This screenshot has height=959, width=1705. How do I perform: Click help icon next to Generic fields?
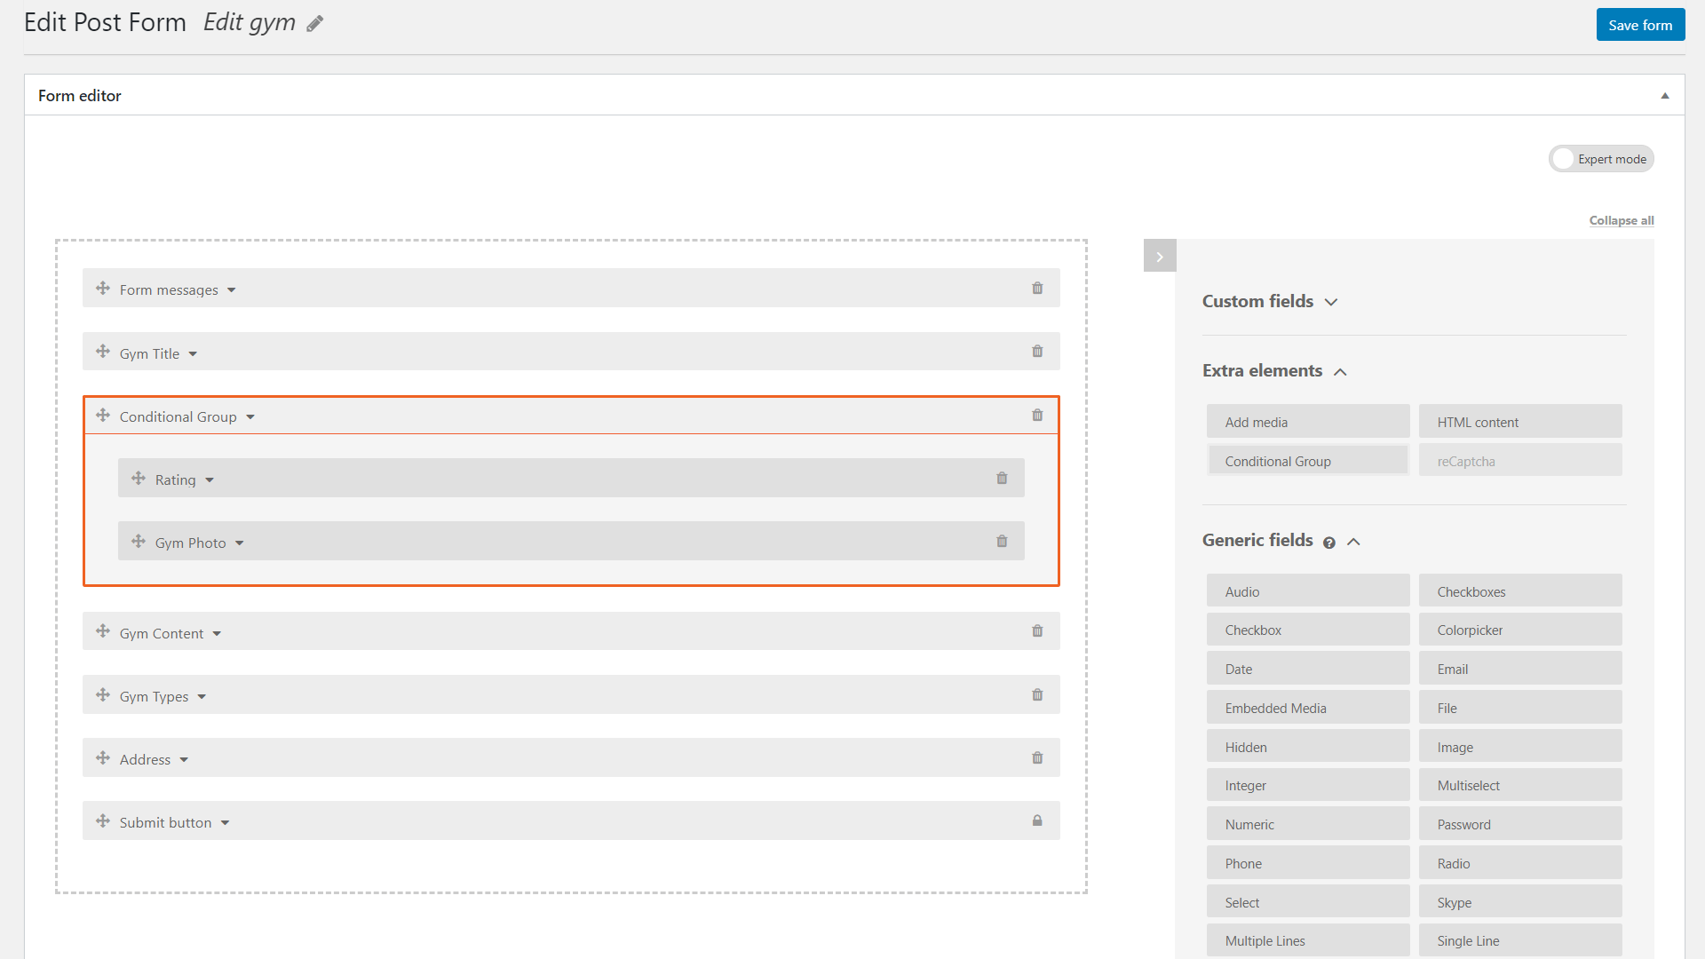[1329, 543]
